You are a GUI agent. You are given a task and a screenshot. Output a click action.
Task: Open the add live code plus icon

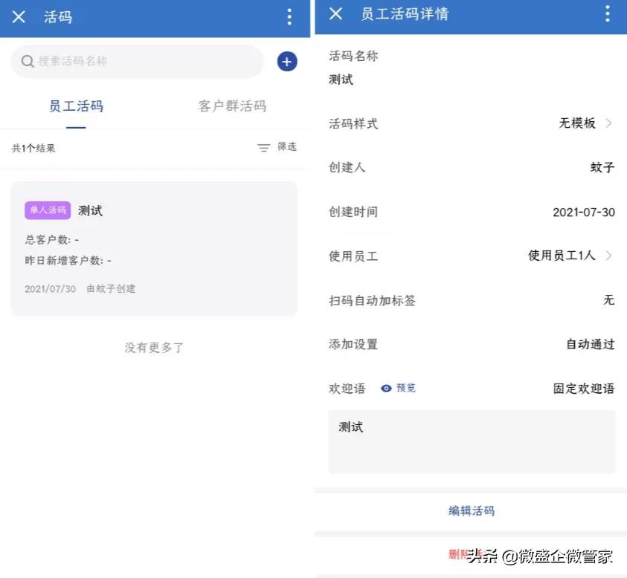pyautogui.click(x=287, y=61)
